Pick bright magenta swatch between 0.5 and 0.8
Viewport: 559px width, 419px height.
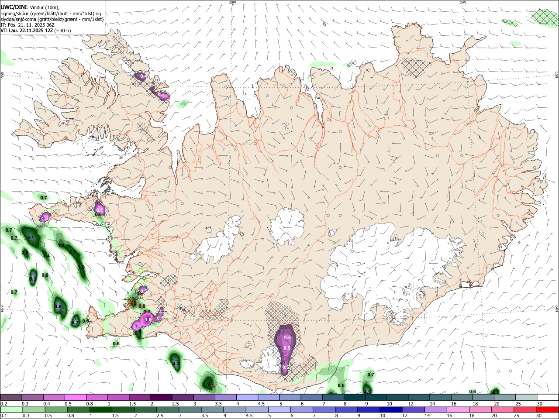(x=75, y=397)
